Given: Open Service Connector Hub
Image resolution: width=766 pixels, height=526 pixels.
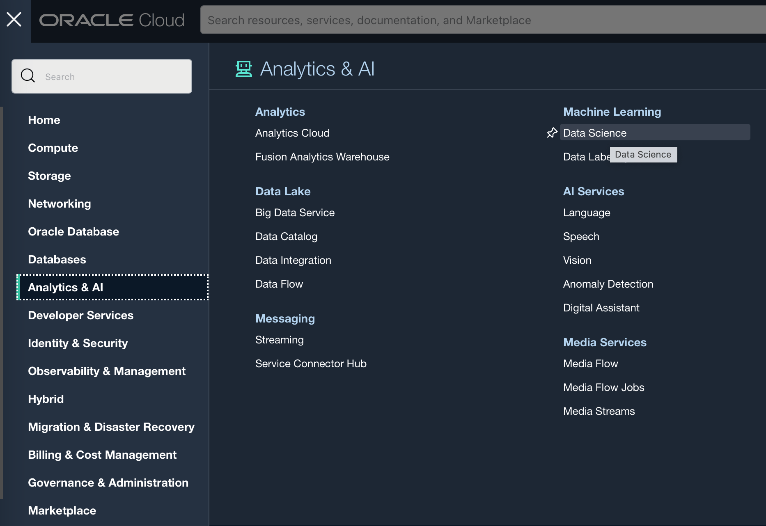Looking at the screenshot, I should [x=311, y=363].
